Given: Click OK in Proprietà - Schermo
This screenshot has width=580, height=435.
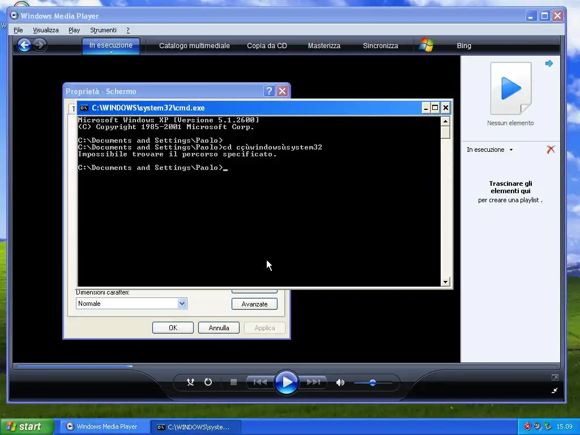Looking at the screenshot, I should 173,328.
